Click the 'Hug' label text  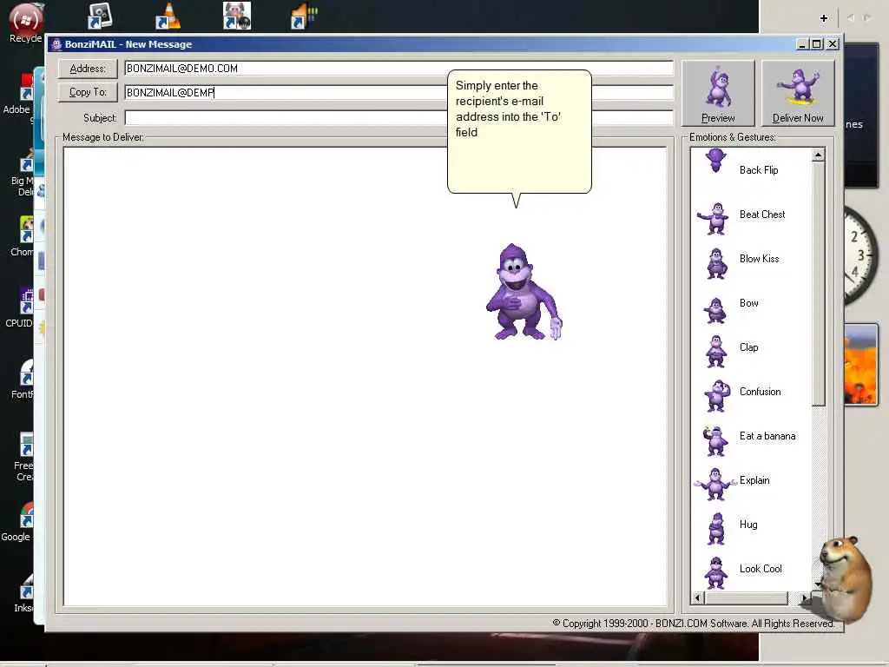pos(748,525)
